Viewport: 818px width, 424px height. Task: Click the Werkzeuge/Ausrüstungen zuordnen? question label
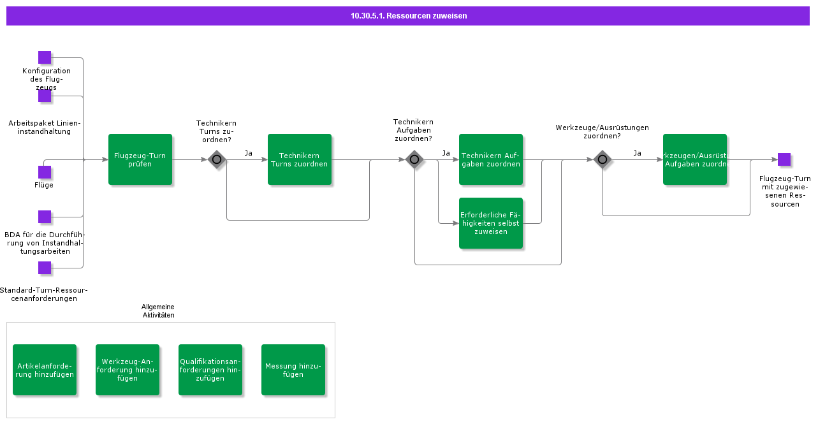tap(603, 132)
